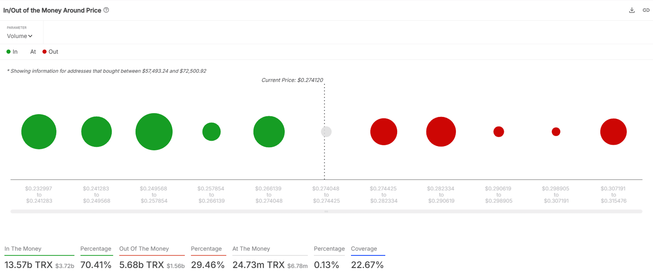653x273 pixels.
Task: Click the At The Money heading
Action: [251, 248]
